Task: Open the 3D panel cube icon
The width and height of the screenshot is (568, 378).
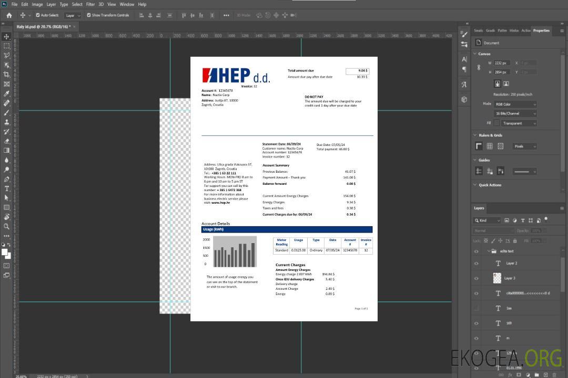Action: (464, 99)
